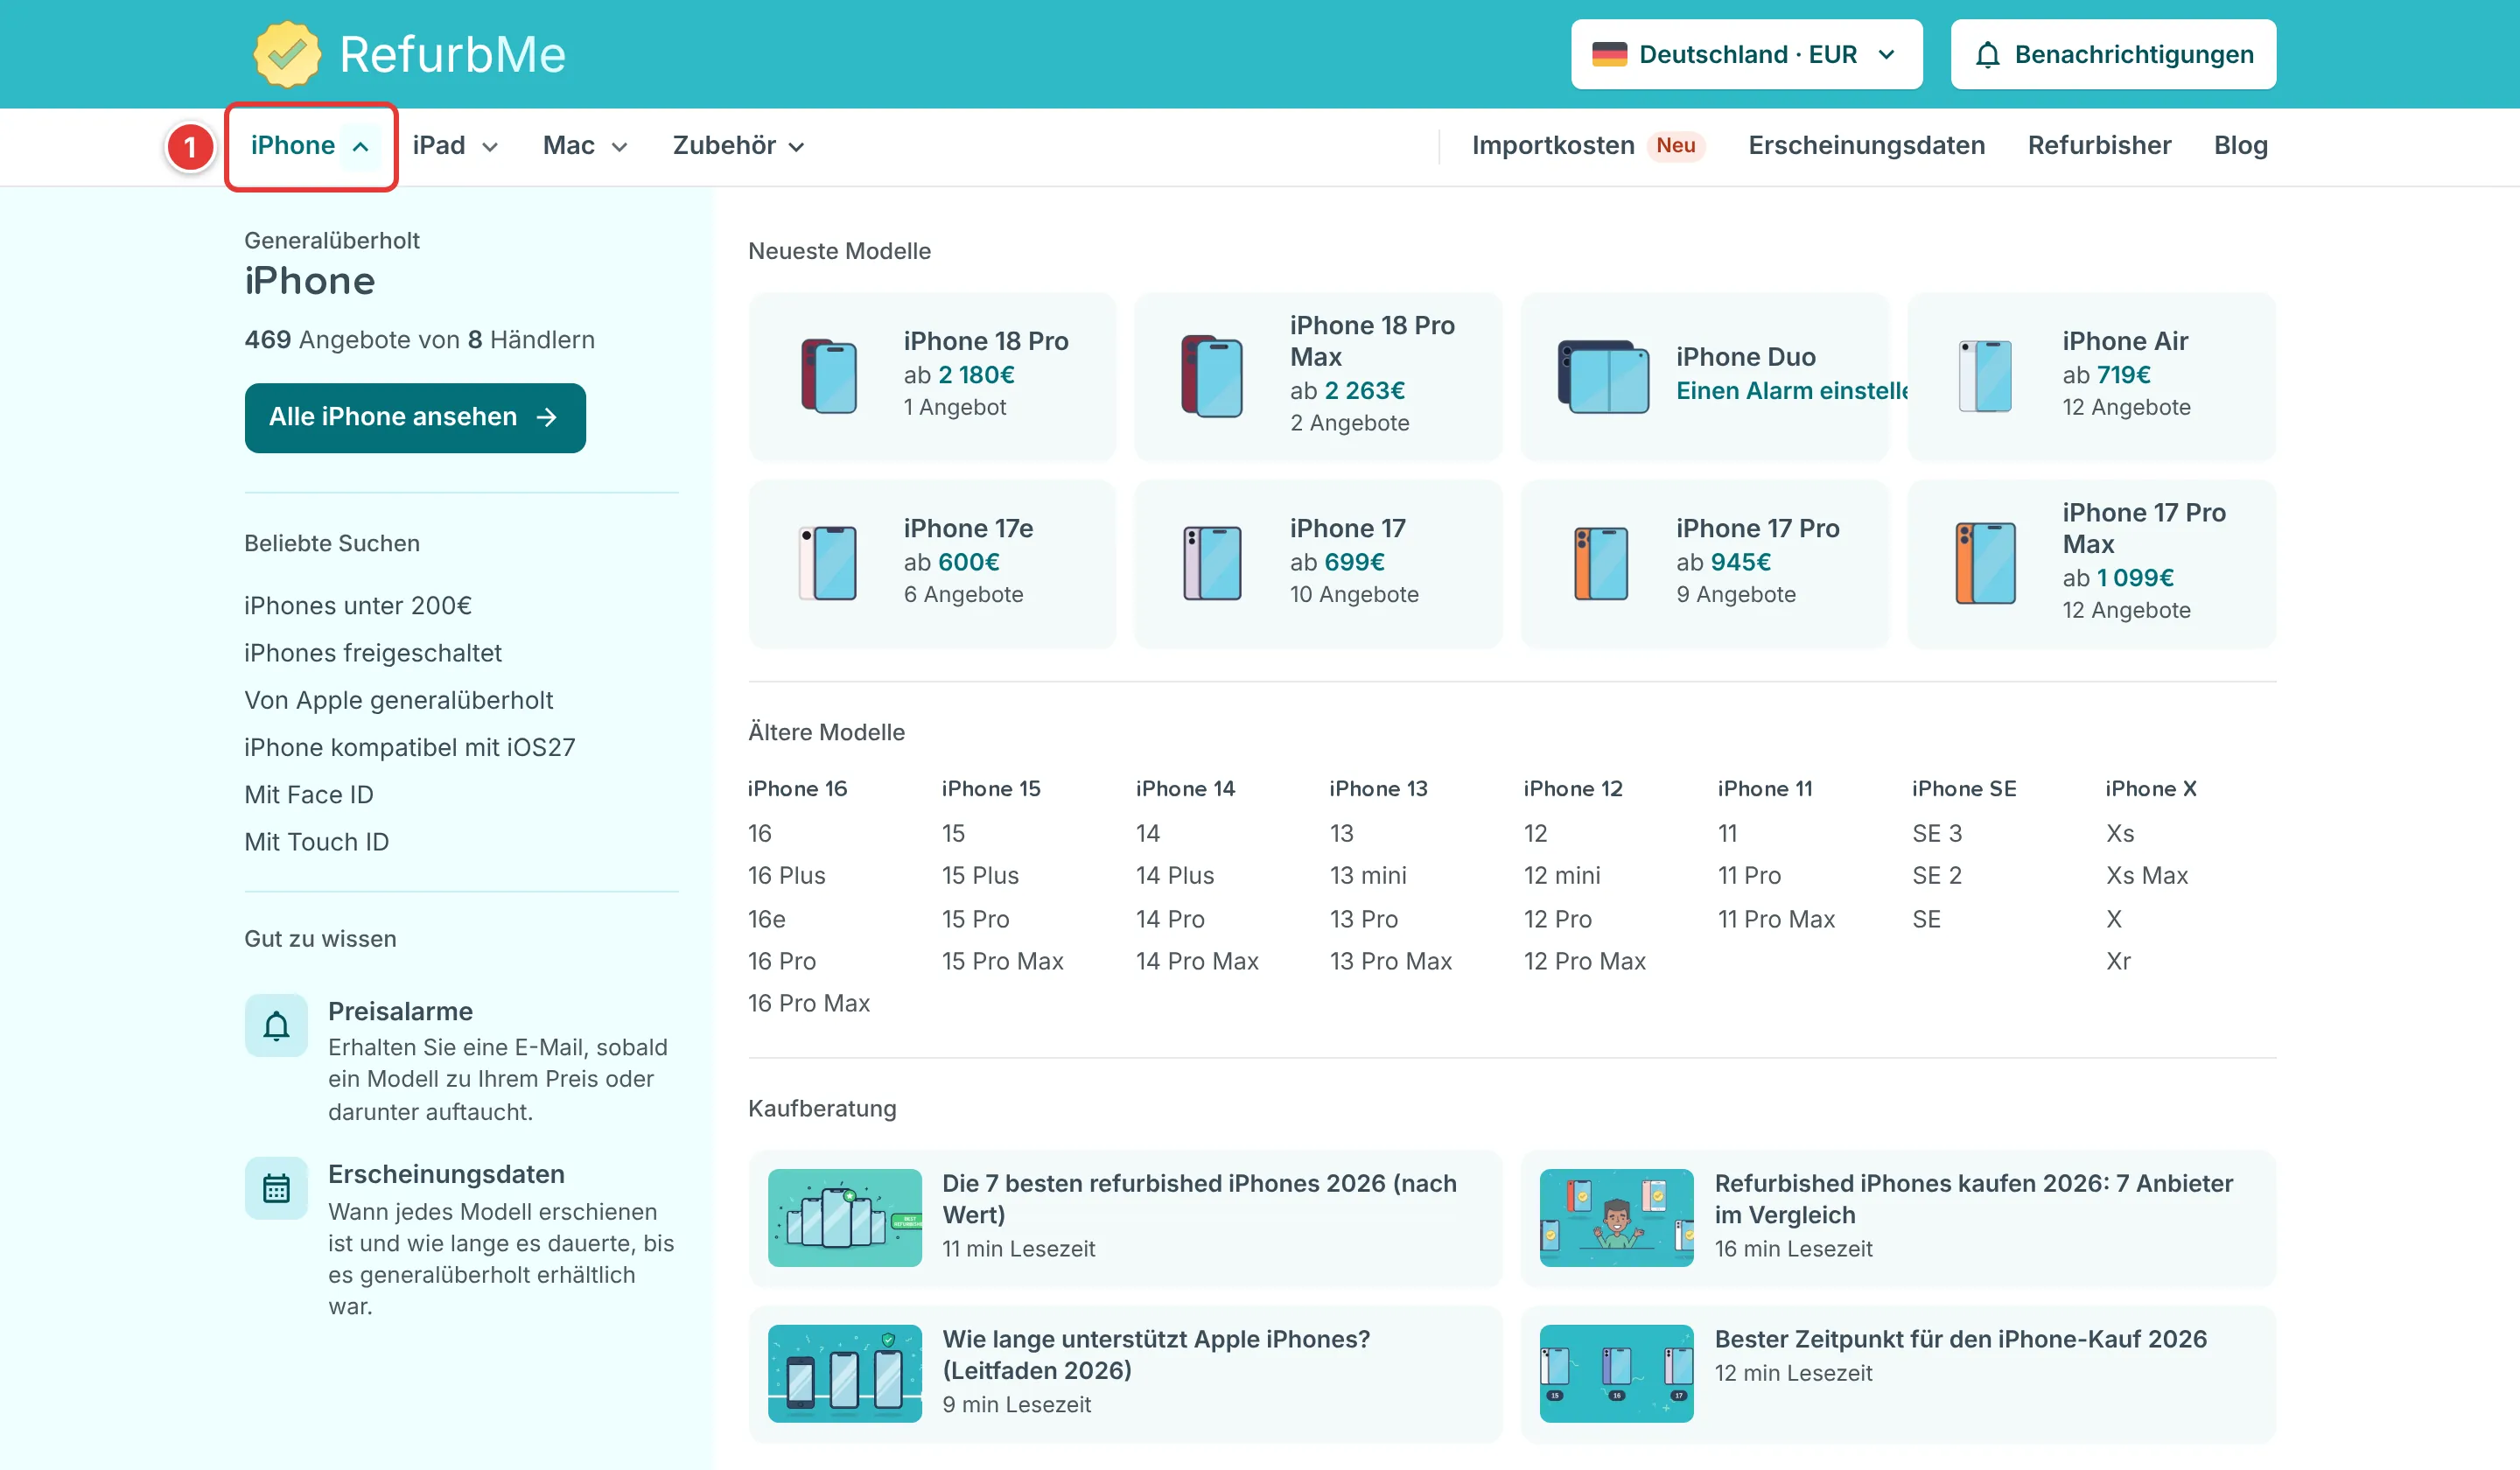This screenshot has width=2520, height=1470.
Task: Select Xs Max under iPhone X
Action: point(2146,876)
